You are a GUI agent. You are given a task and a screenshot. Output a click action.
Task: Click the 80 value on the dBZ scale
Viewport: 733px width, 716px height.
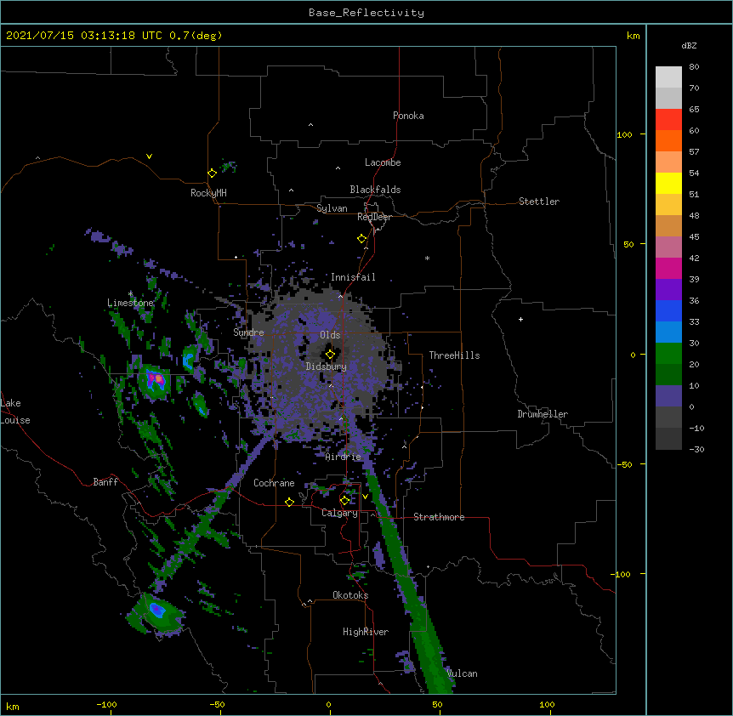[x=694, y=67]
